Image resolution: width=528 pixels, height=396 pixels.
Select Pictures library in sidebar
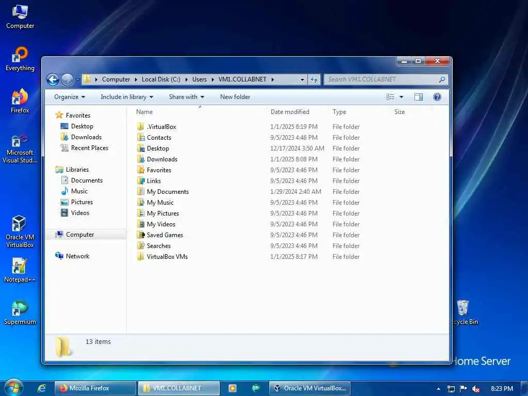click(82, 202)
